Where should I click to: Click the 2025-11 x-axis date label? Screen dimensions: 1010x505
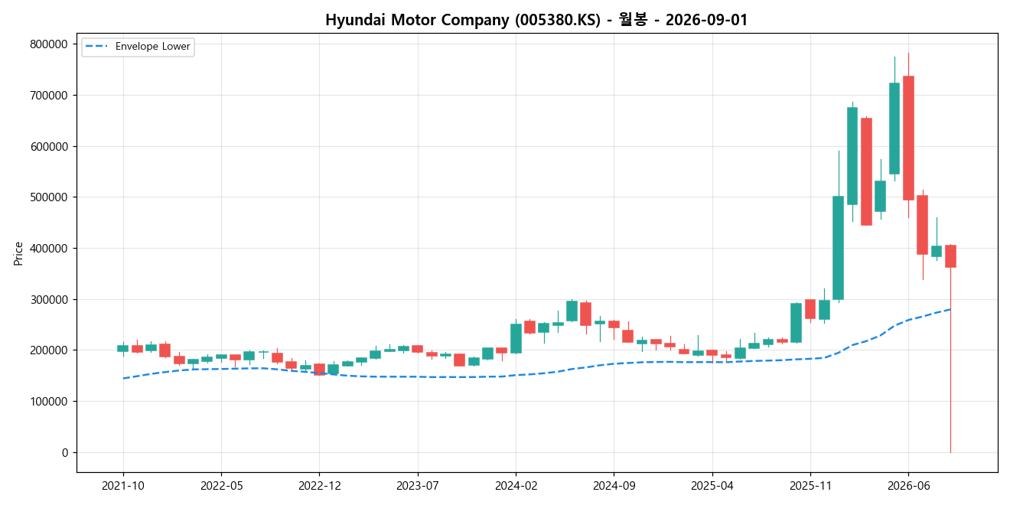(x=810, y=485)
